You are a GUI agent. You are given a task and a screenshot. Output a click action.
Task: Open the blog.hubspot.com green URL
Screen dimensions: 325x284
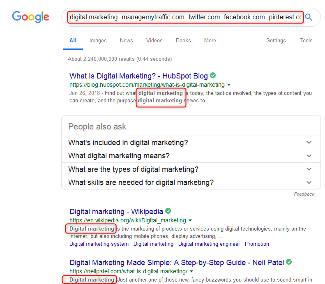tap(147, 85)
